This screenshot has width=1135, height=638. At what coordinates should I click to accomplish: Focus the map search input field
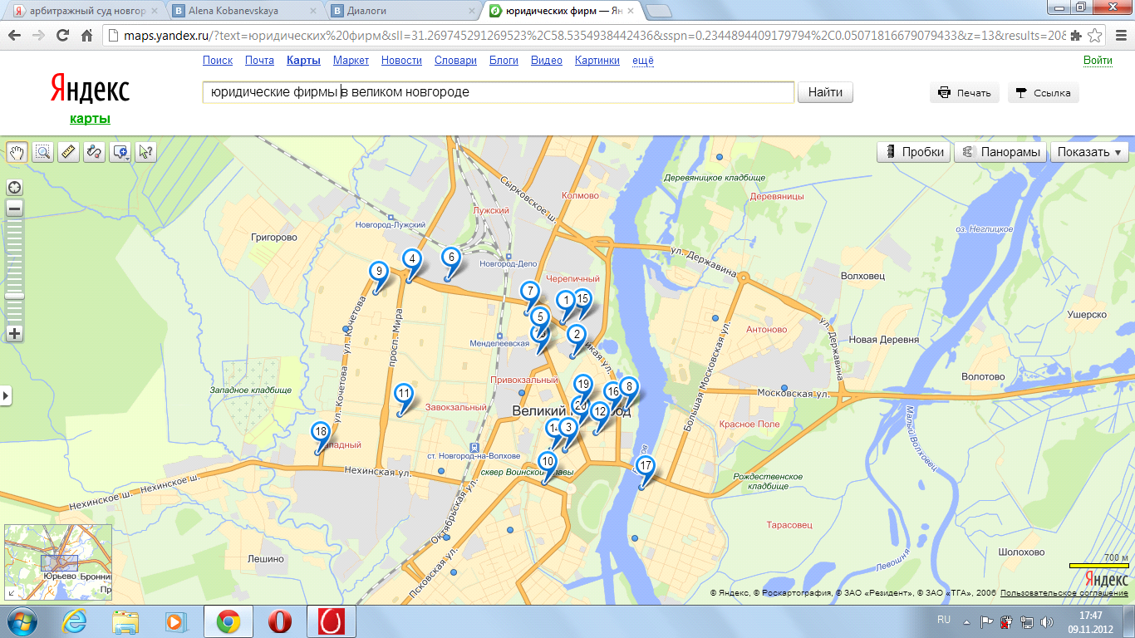(499, 92)
